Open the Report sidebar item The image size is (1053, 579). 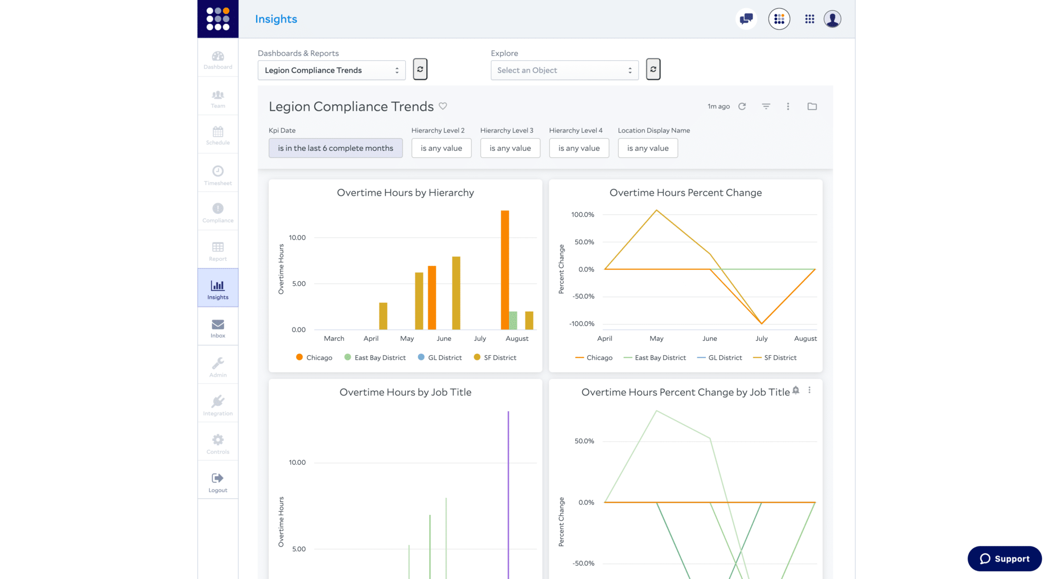click(217, 251)
